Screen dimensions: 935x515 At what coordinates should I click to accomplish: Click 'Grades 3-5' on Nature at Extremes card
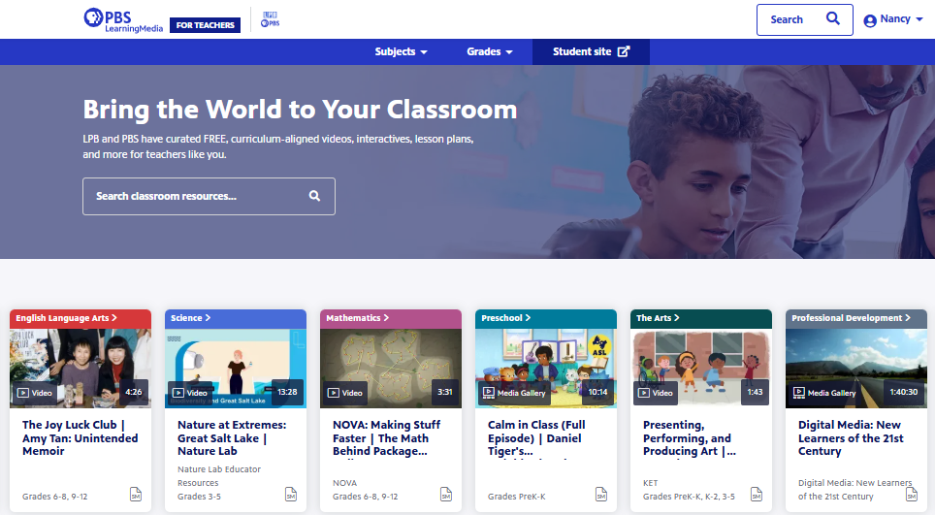199,497
